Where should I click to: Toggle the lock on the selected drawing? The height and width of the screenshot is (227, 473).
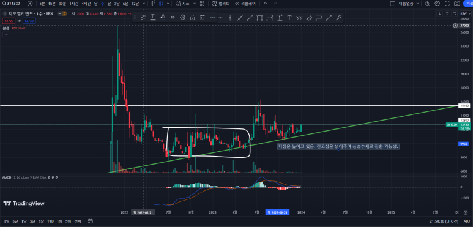coord(193,18)
